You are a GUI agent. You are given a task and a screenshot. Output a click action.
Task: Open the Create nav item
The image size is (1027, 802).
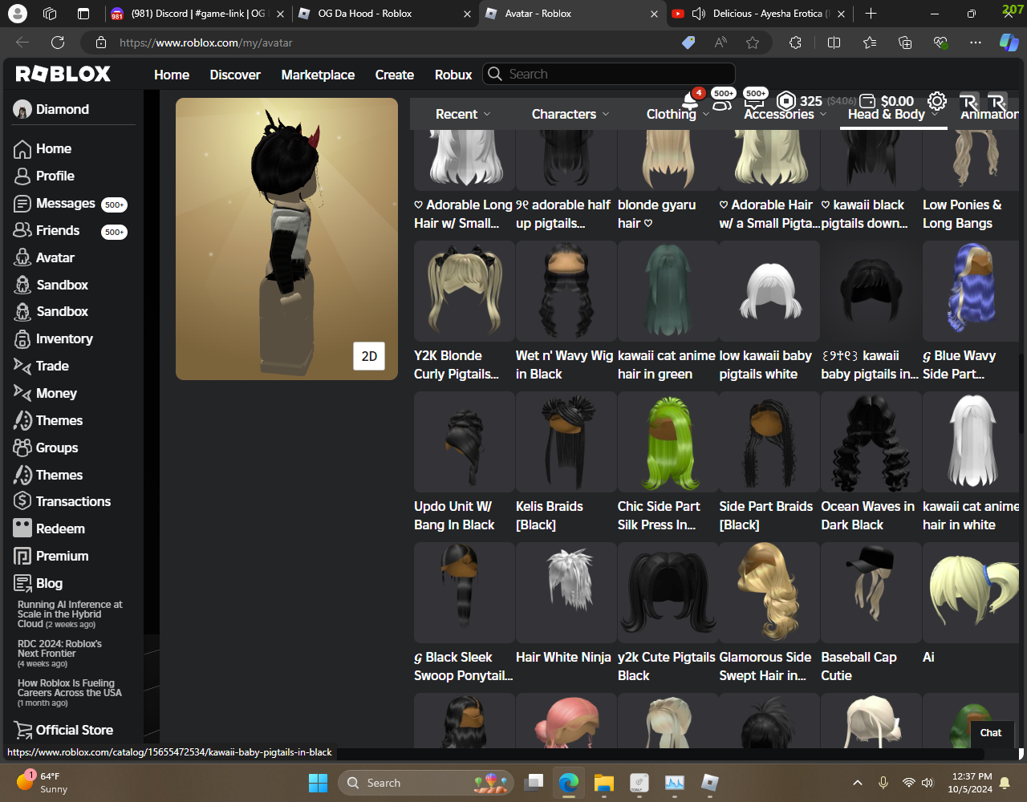pyautogui.click(x=395, y=75)
